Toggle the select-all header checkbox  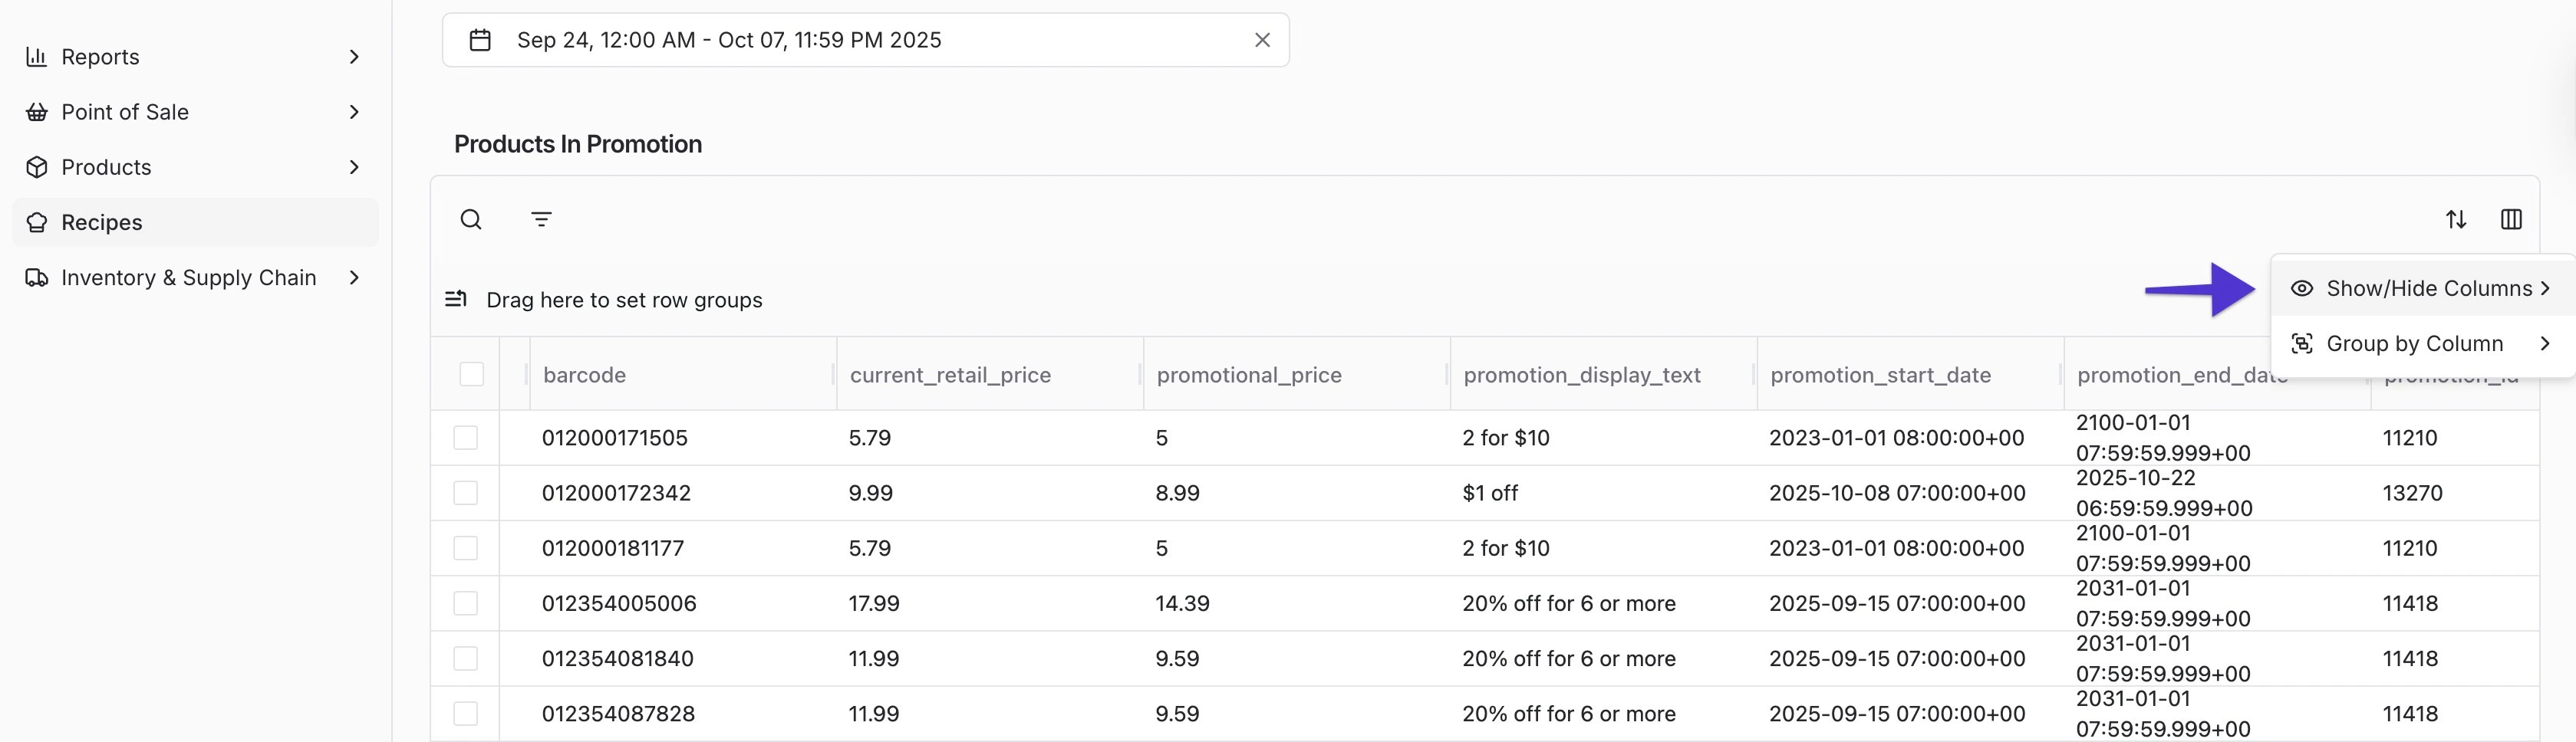[x=471, y=375]
